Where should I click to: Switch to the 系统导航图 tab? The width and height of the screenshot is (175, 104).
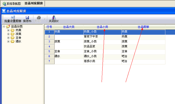(12, 4)
